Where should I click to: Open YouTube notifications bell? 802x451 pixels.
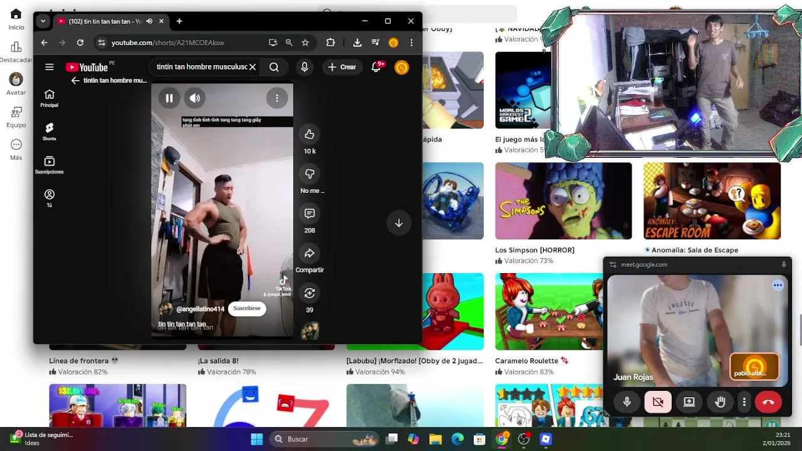(377, 67)
